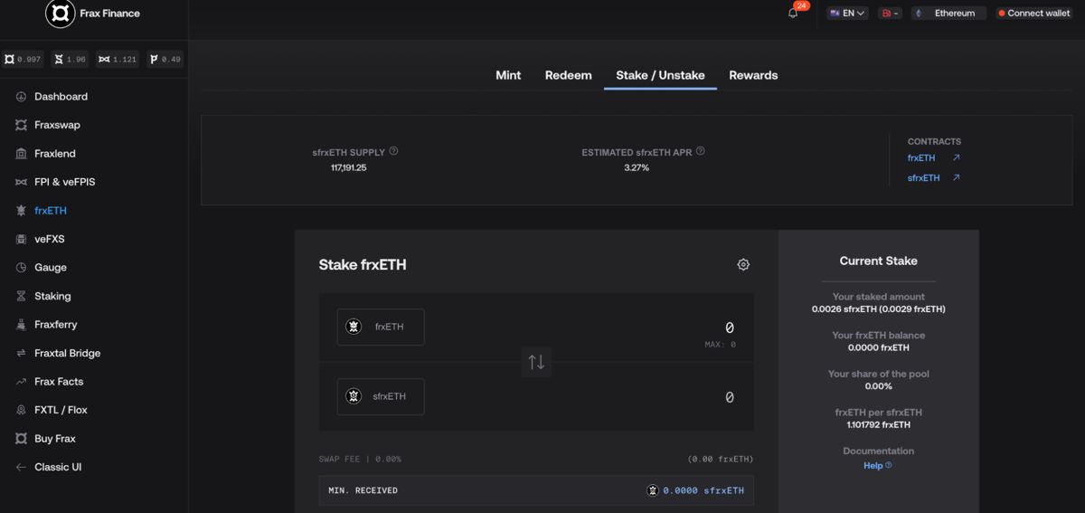Open frxETH contract external arrow

coord(957,157)
